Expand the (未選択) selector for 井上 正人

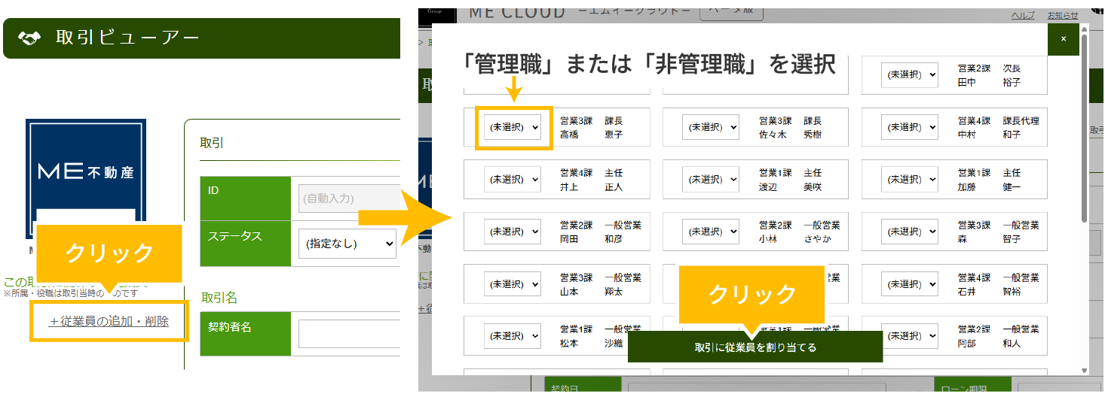click(x=513, y=180)
